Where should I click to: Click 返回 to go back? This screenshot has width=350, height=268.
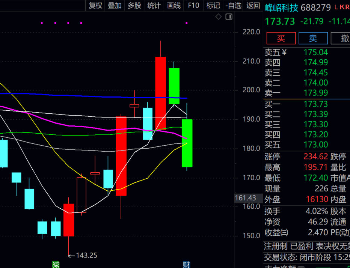(x=253, y=5)
